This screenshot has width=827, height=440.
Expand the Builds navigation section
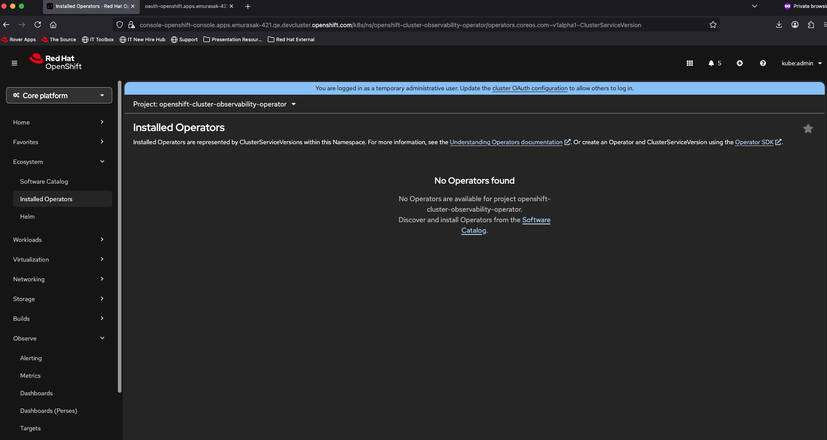tap(59, 319)
